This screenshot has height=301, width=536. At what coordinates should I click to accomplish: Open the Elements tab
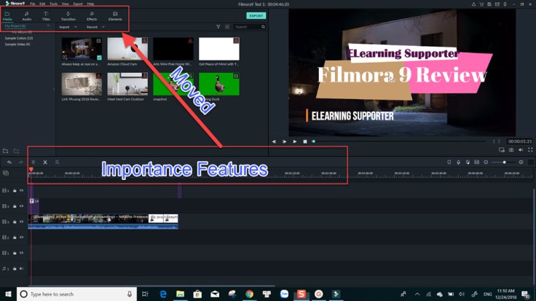[x=115, y=16]
